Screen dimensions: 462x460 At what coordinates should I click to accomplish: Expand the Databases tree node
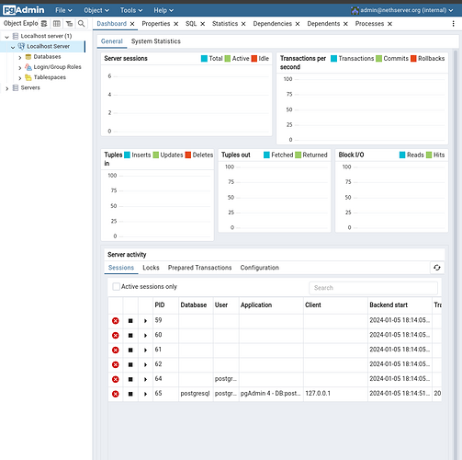pos(20,57)
